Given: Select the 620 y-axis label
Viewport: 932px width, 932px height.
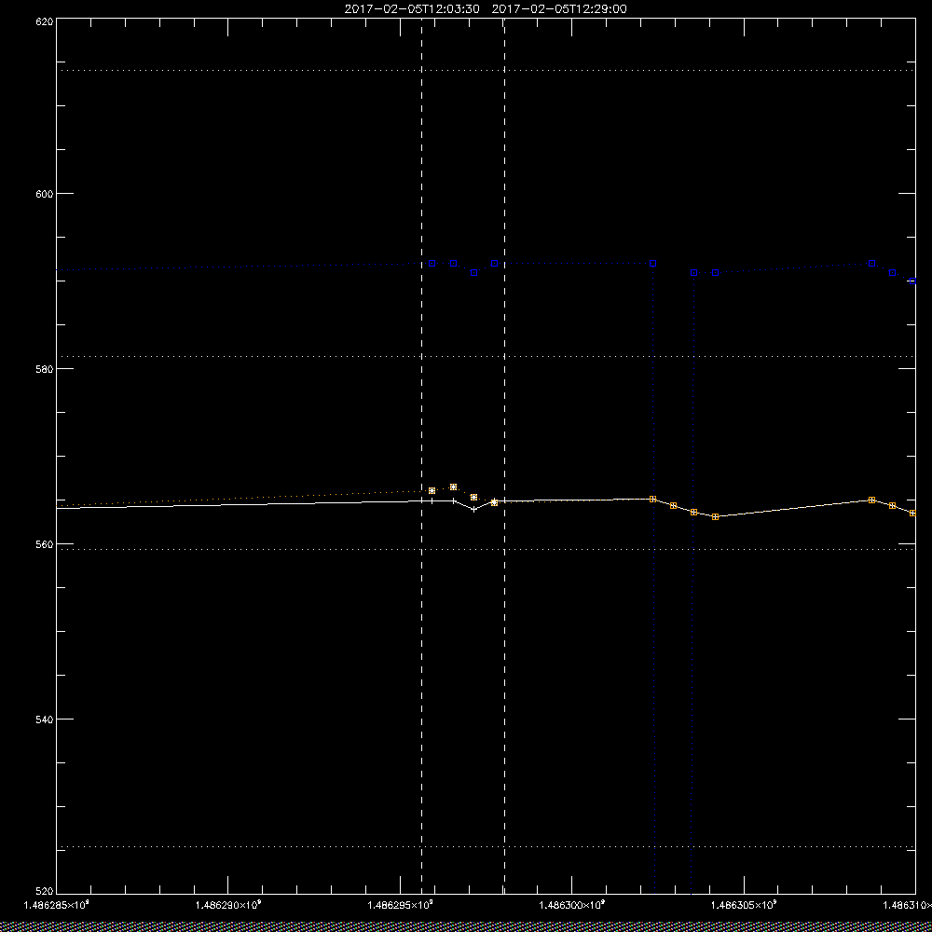Looking at the screenshot, I should 45,21.
